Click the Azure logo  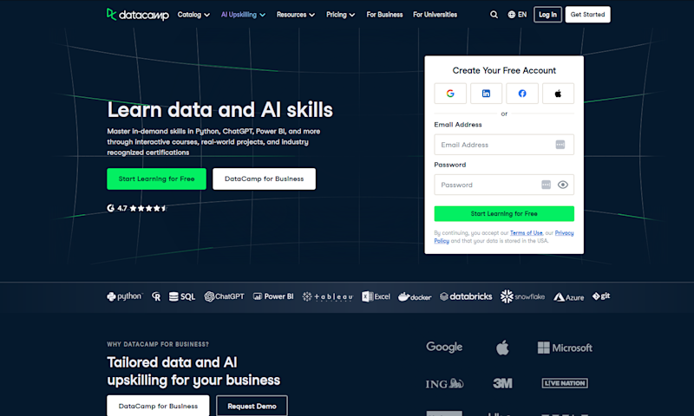pyautogui.click(x=569, y=297)
